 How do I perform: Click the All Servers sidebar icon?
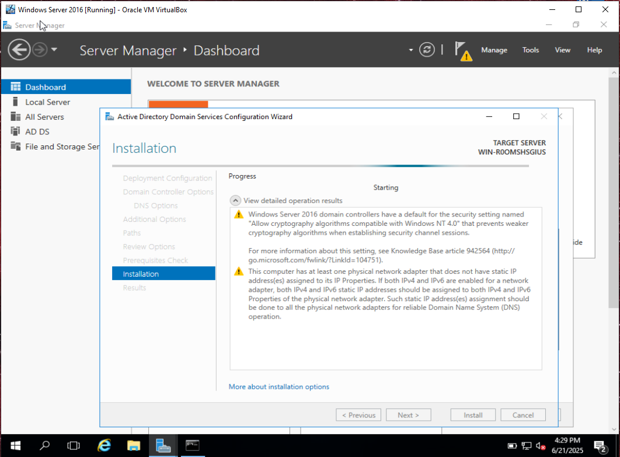15,117
